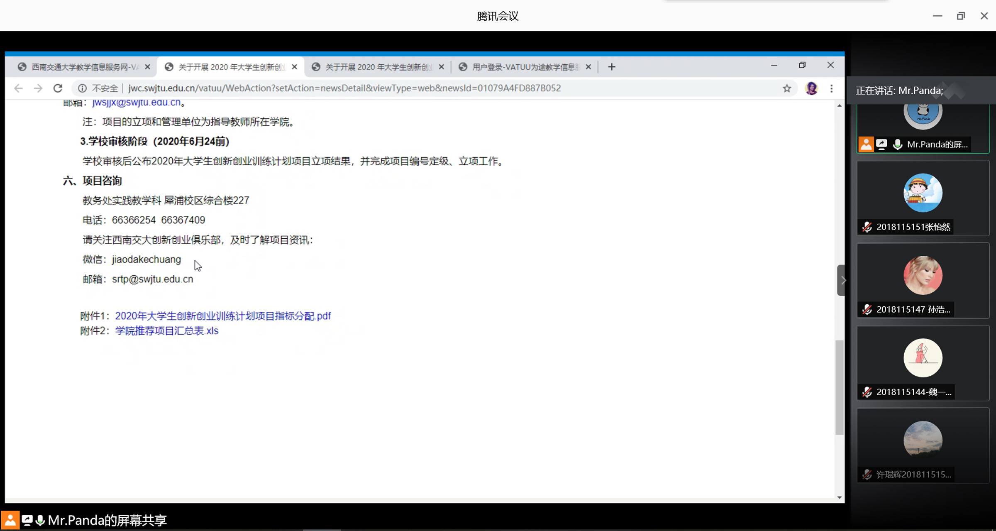Open the Chrome three-dot menu

831,88
